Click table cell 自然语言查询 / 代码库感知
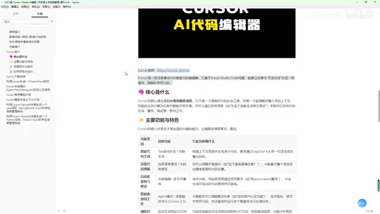The width and height of the screenshot is (380, 214). [x=172, y=166]
